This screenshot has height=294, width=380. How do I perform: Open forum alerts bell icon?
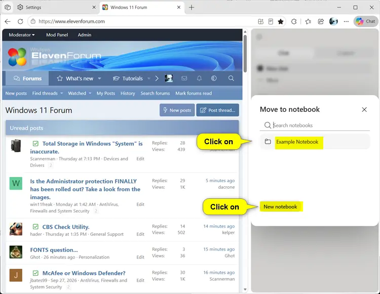(x=199, y=78)
